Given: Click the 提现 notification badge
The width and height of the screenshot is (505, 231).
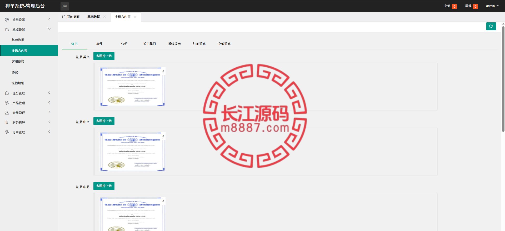Looking at the screenshot, I should pos(475,7).
